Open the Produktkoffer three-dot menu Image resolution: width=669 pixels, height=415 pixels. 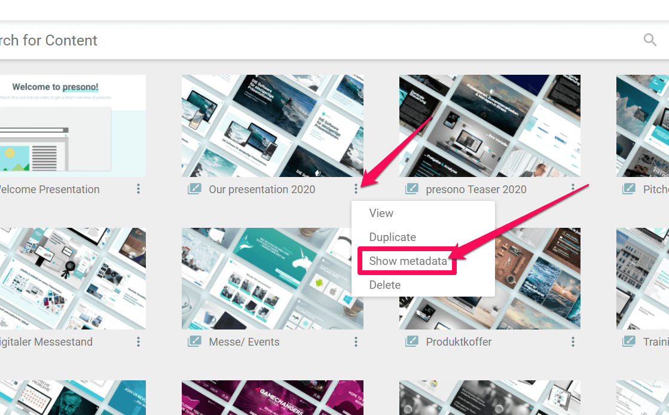click(573, 341)
